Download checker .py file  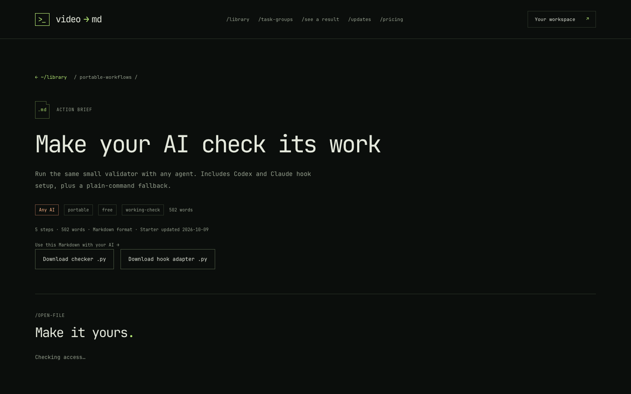(x=74, y=259)
